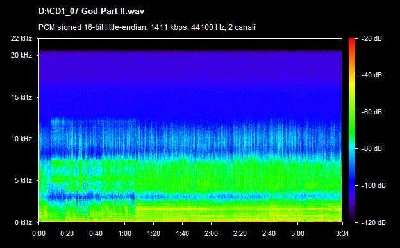Click the -40 dB scale label
The image size is (400, 248).
pyautogui.click(x=372, y=75)
